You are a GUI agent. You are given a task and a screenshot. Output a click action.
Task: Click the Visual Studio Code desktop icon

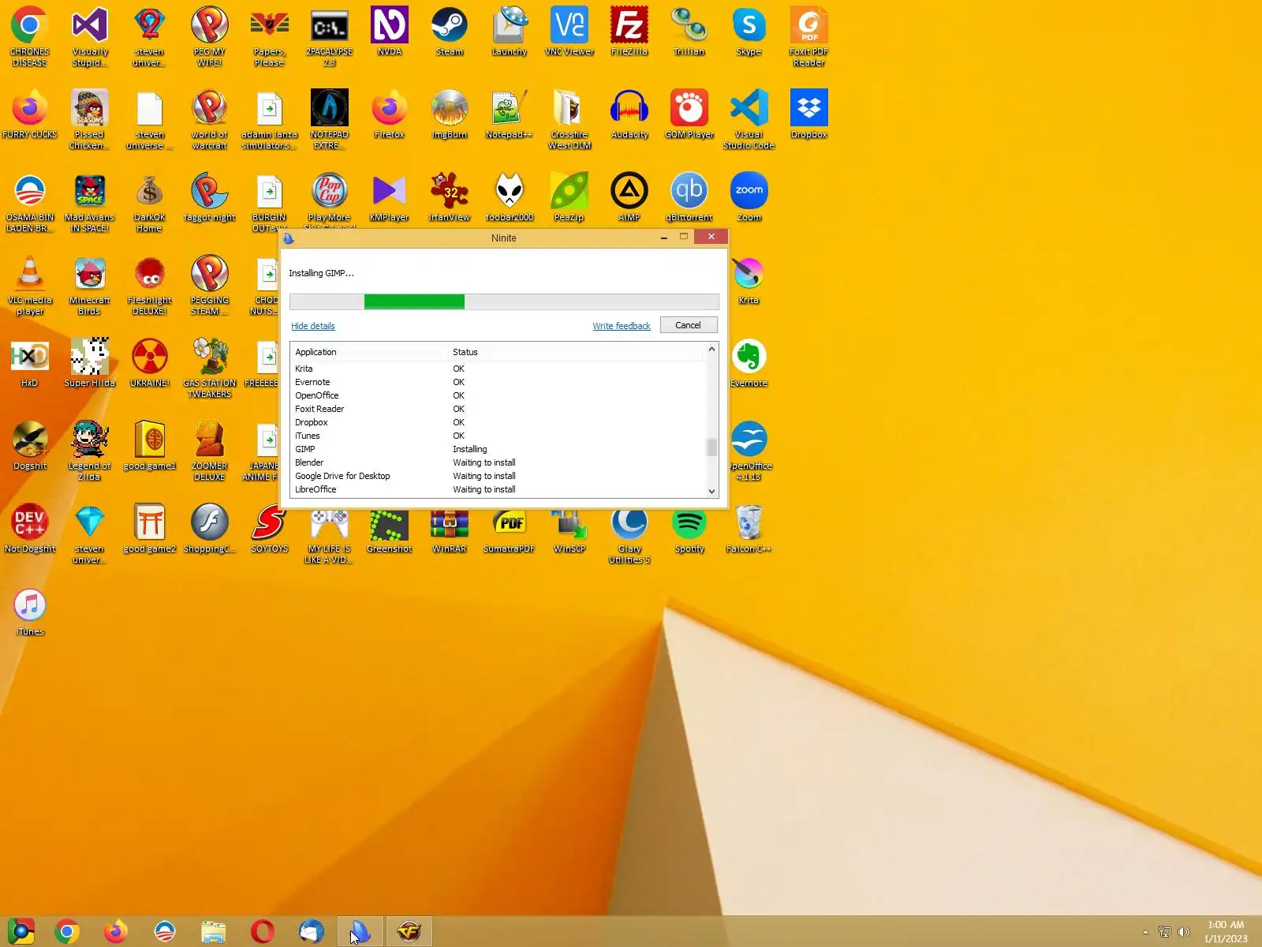[x=749, y=119]
